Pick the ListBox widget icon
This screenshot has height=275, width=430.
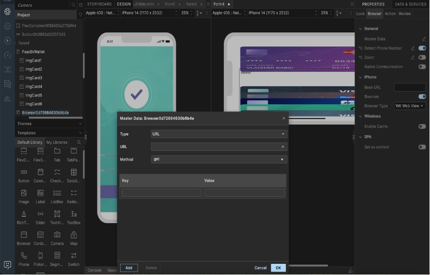coord(57,193)
